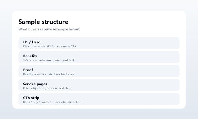This screenshot has width=198, height=119.
Task: Select the Results, reviews, credentials line
Action: [49, 74]
